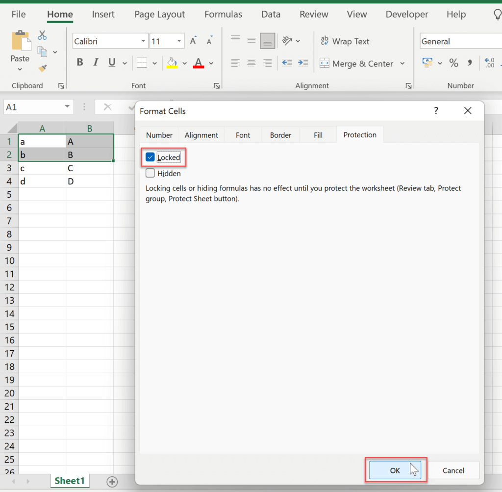Open Paste options dropdown arrow

tap(20, 69)
